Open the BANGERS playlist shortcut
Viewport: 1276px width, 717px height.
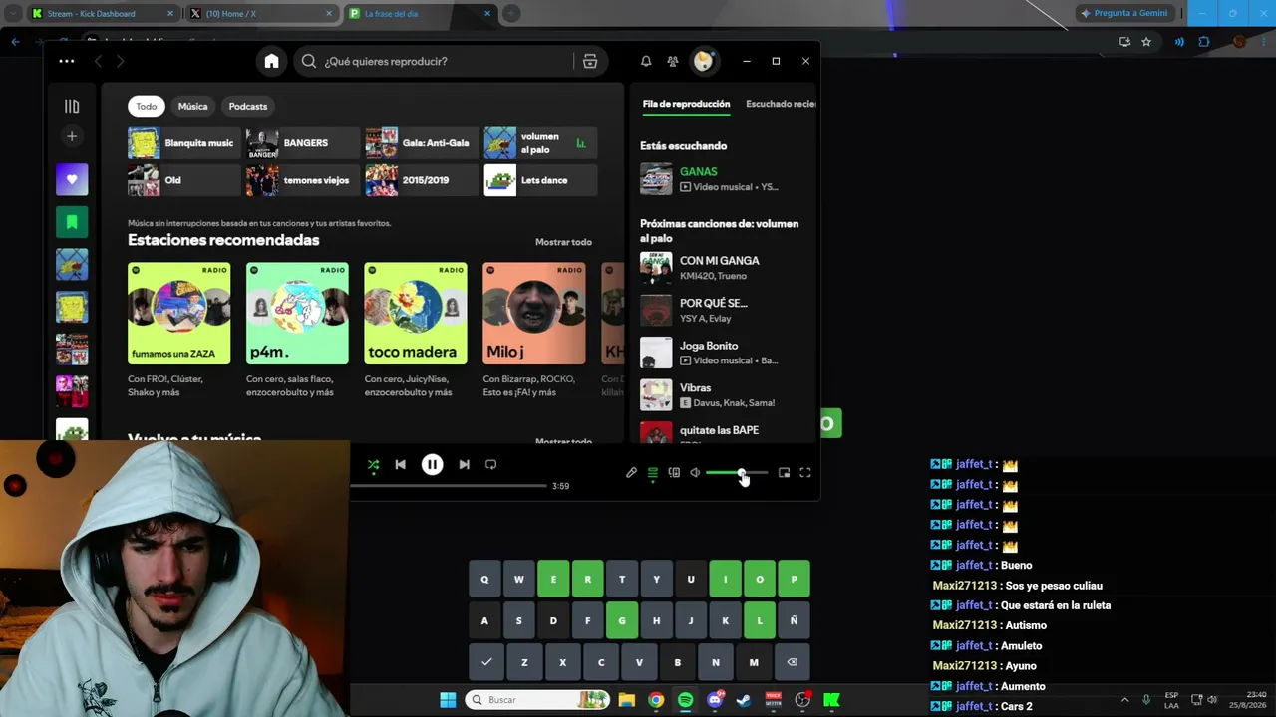click(302, 143)
